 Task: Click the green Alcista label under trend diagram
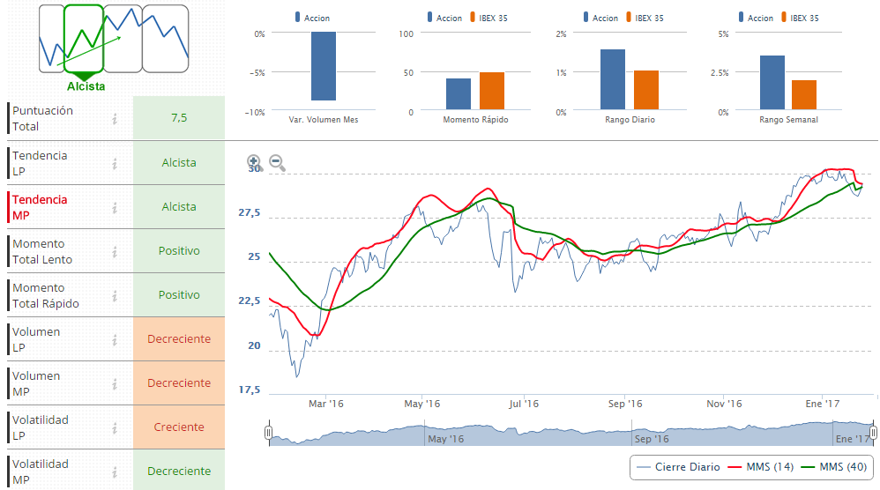[86, 86]
